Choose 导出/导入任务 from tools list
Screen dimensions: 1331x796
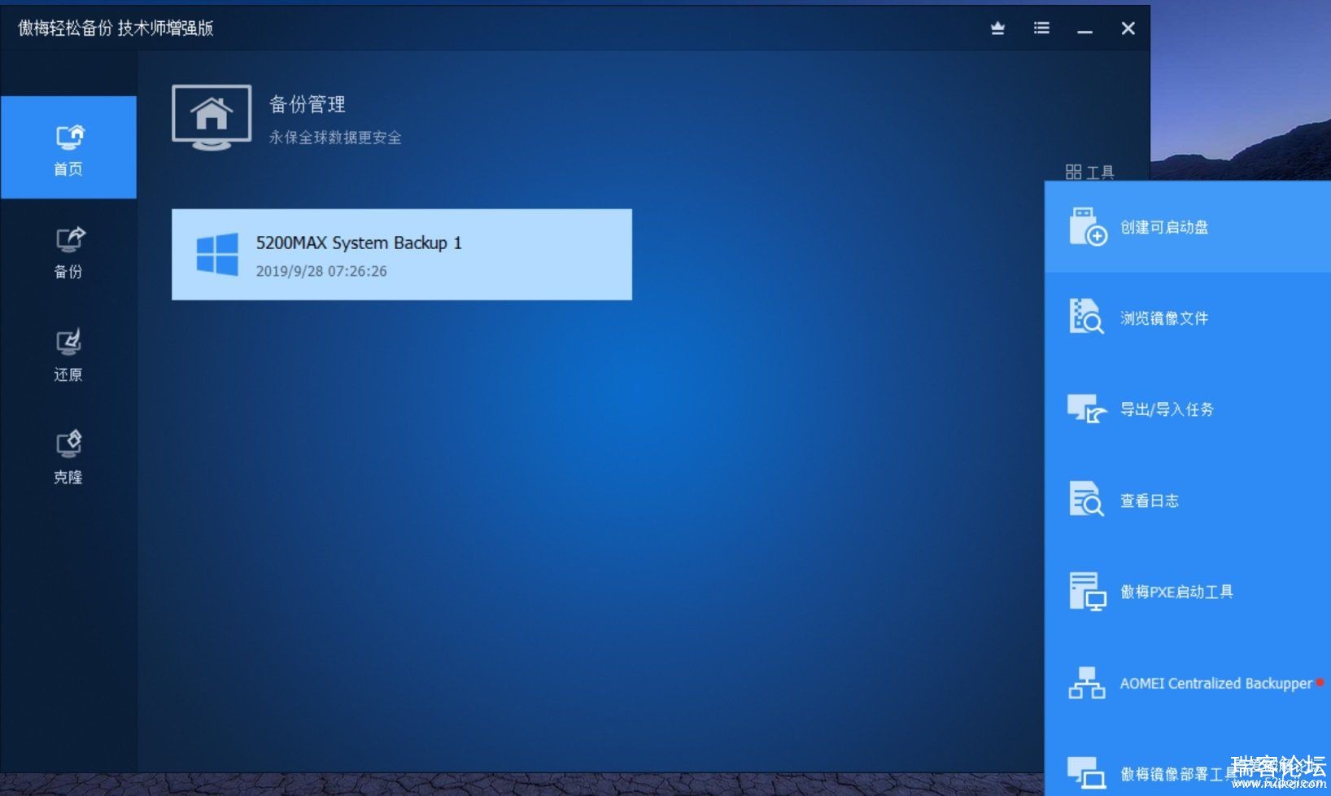pos(1188,409)
